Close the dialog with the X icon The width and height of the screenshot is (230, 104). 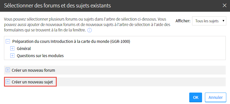tap(225, 6)
